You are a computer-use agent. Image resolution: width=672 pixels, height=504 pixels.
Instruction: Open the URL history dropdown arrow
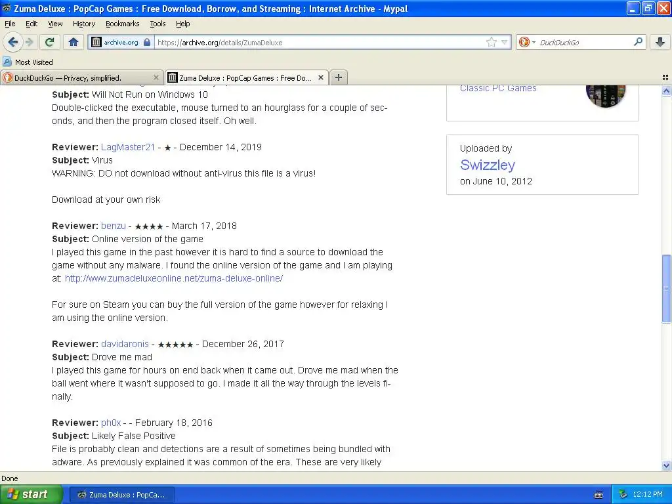coord(505,42)
